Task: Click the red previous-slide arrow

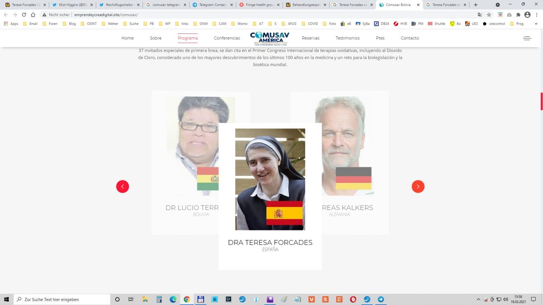Action: tap(123, 187)
